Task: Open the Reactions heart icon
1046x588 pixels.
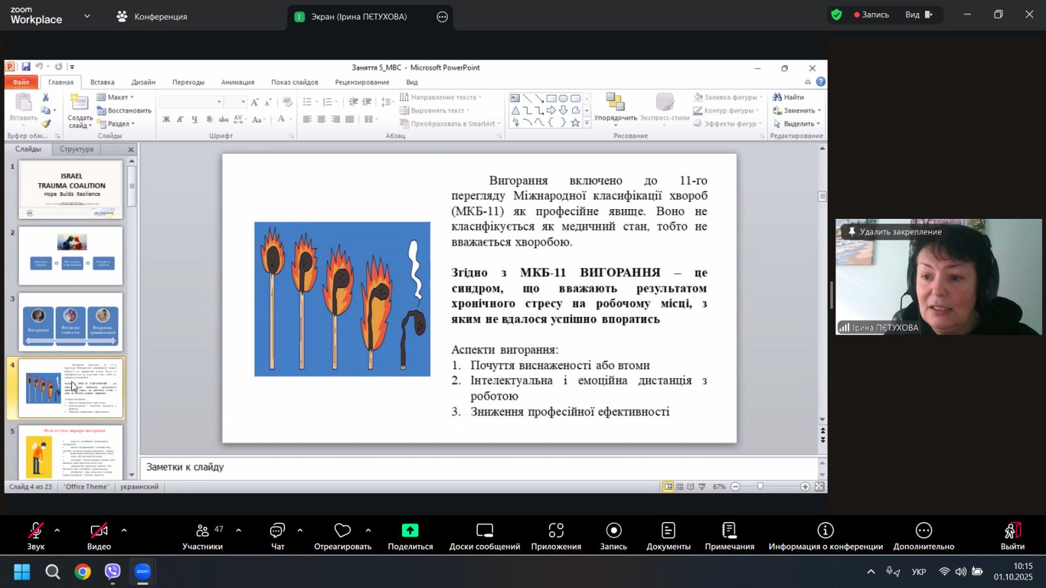Action: [343, 531]
